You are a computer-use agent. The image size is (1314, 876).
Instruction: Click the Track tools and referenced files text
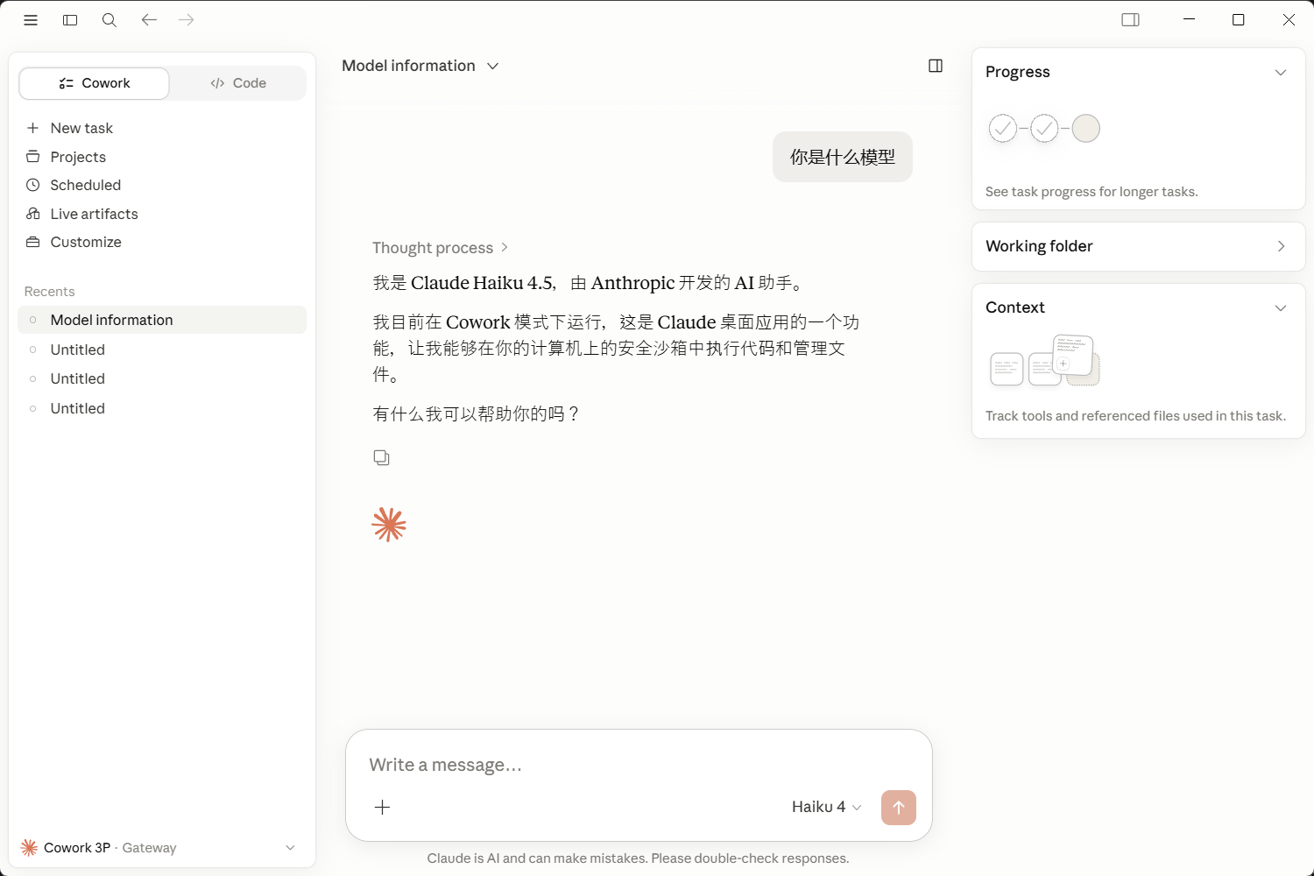tap(1135, 416)
